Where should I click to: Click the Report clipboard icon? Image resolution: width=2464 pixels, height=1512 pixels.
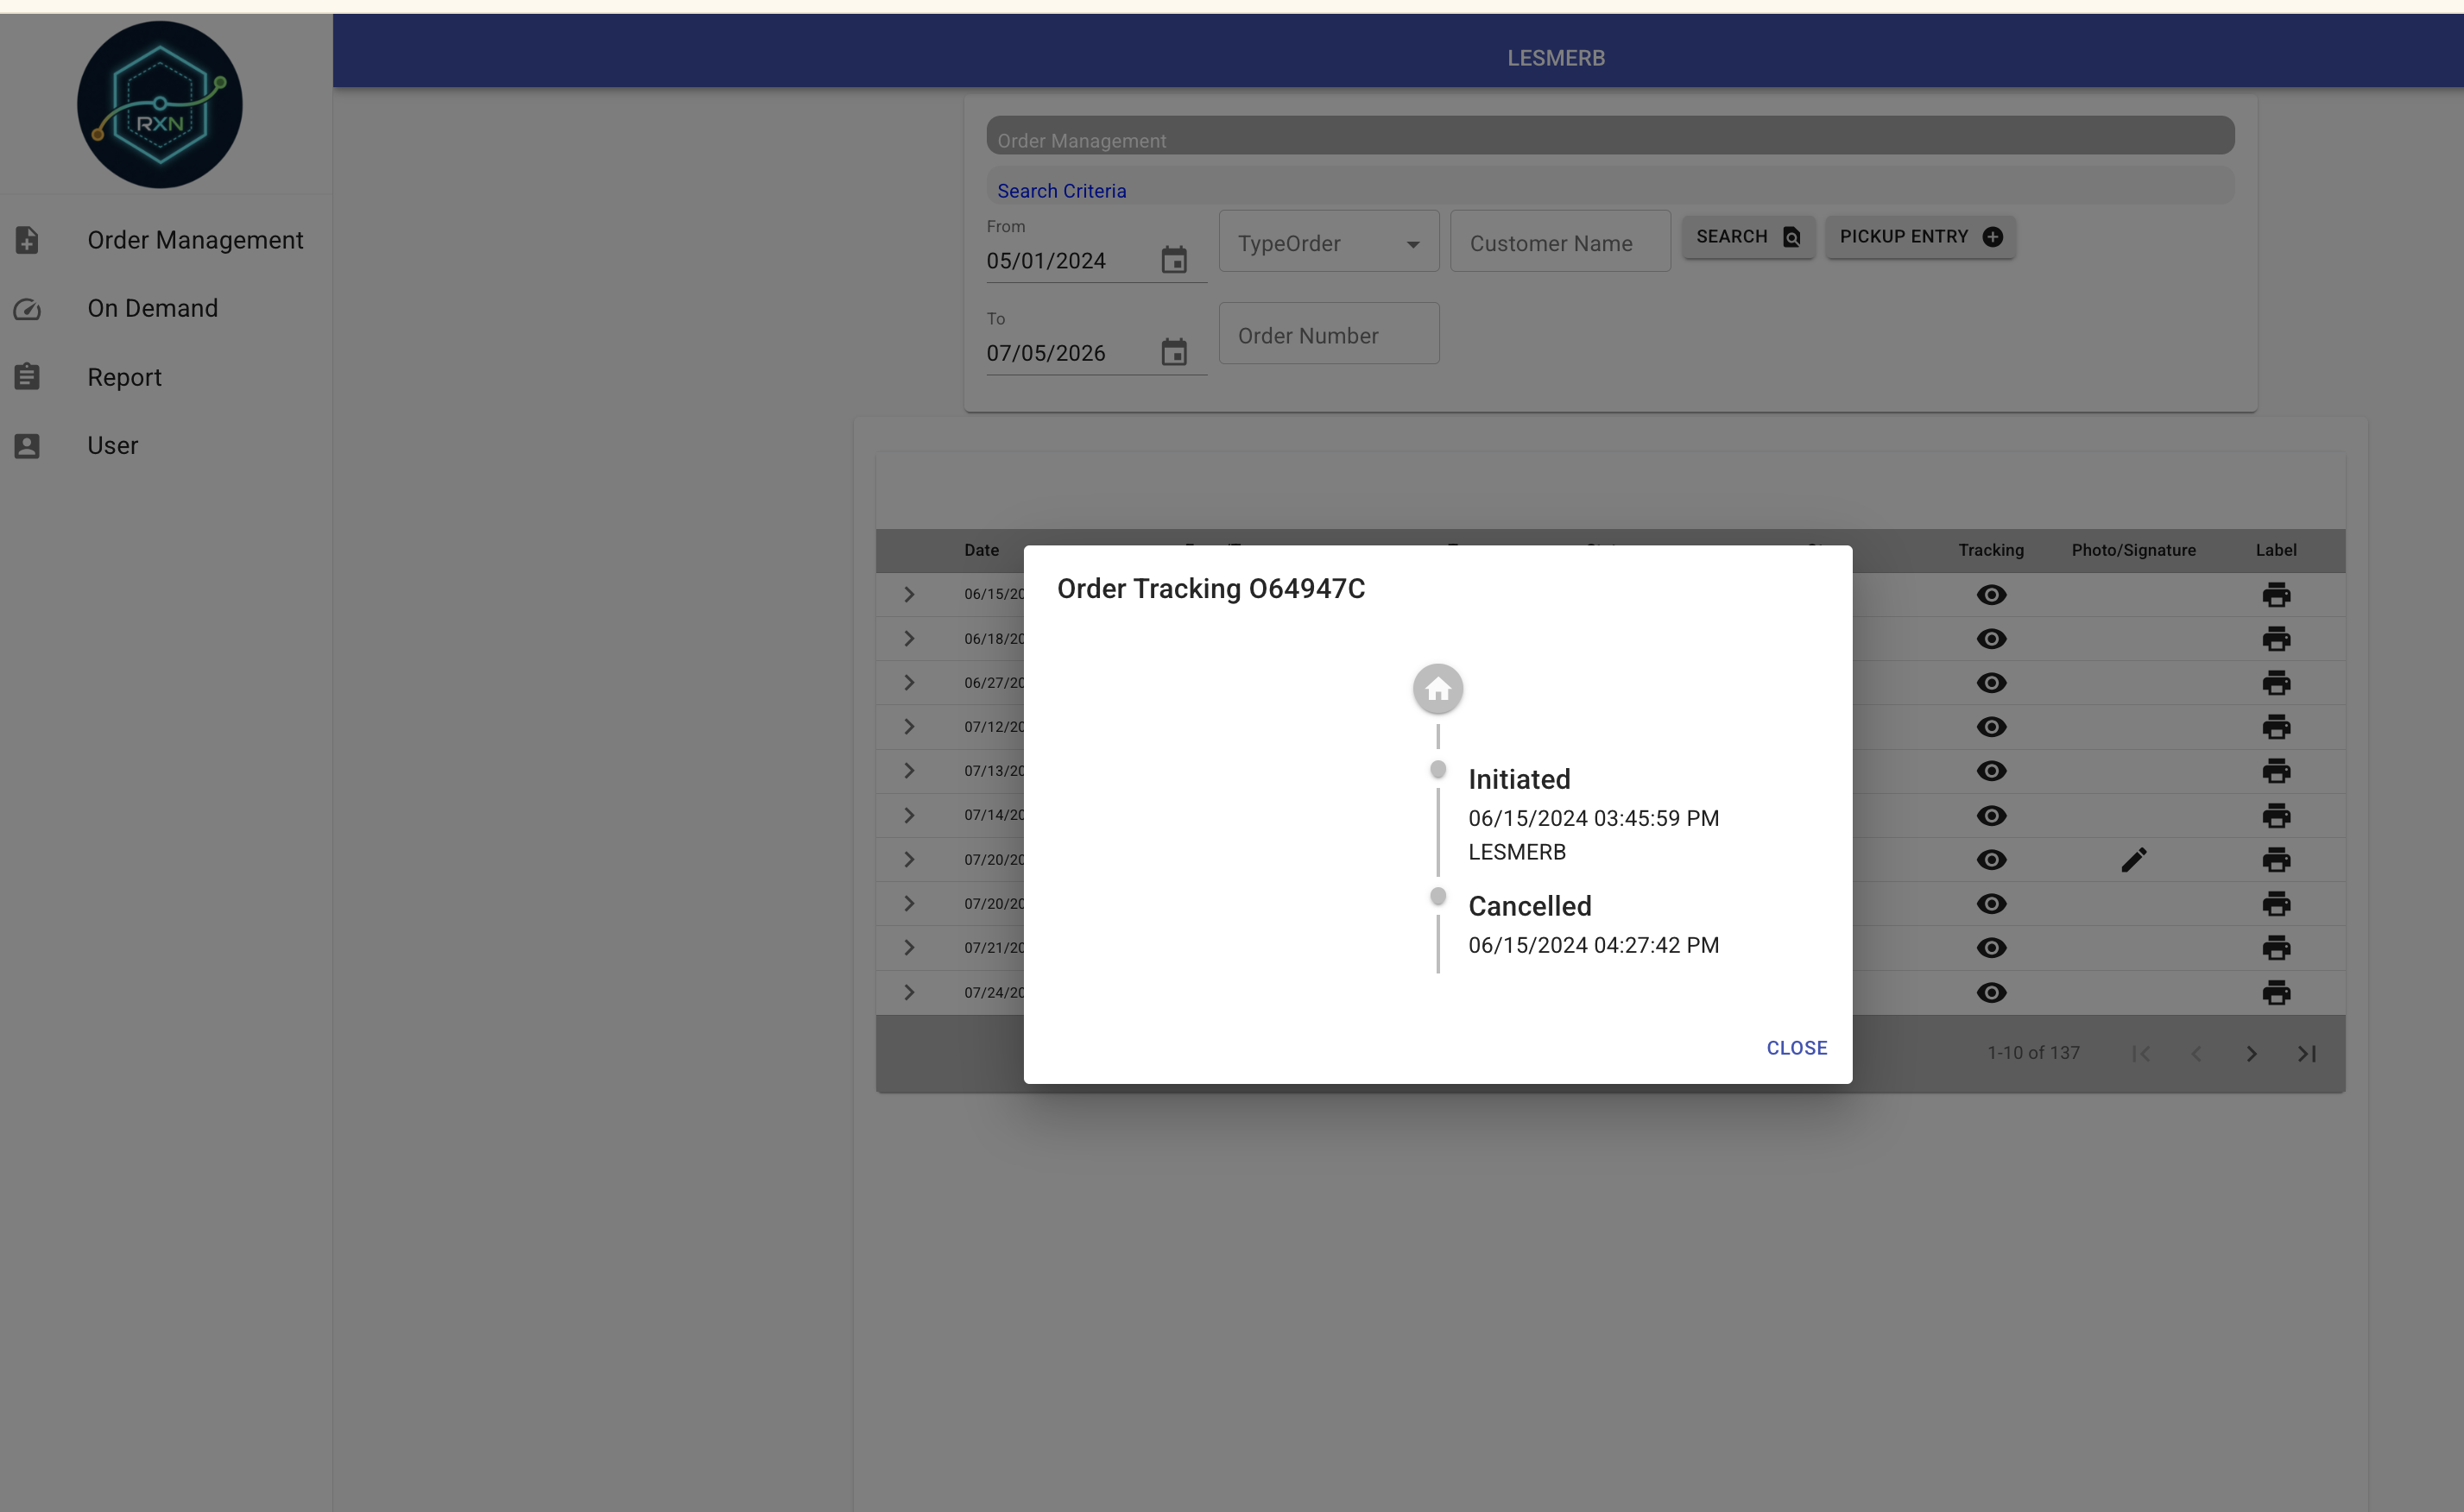[x=27, y=377]
